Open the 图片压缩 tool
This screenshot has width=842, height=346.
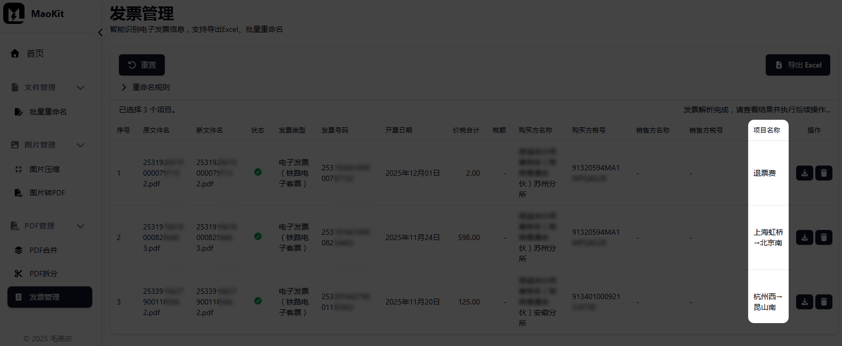coord(44,169)
